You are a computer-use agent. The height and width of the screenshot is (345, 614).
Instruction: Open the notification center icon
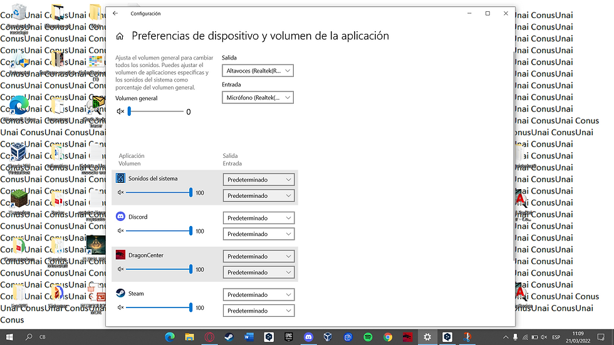[x=601, y=337]
